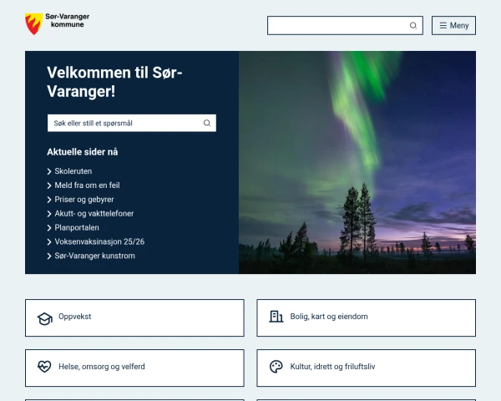Screen dimensions: 501x401
Task: Click the building icon for Bolig, kart og eiendom
Action: pos(276,317)
